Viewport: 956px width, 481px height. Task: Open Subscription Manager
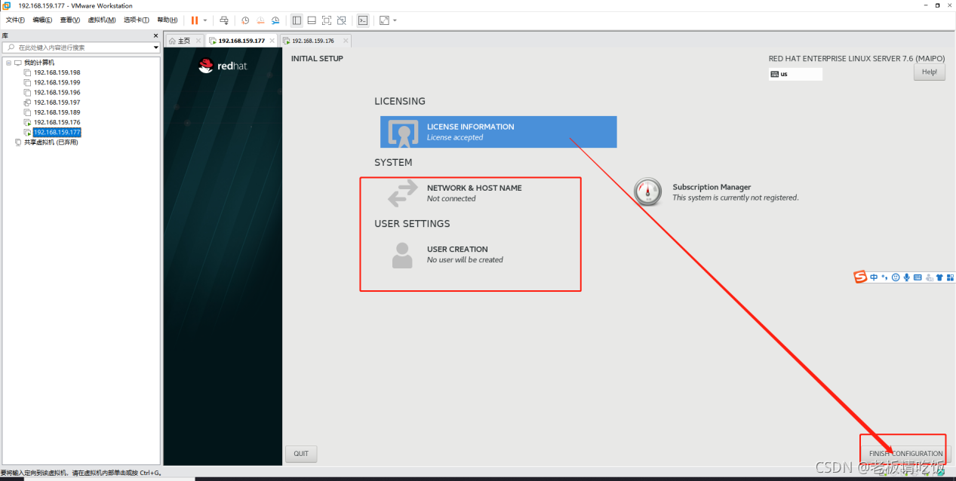(x=717, y=192)
